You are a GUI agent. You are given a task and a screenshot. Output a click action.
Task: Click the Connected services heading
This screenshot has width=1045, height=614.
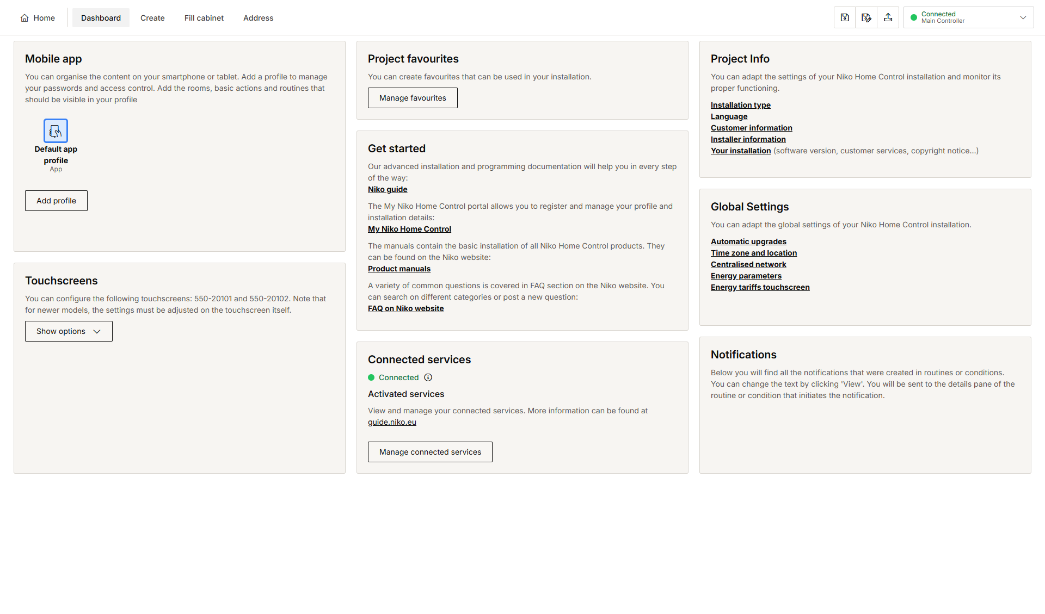[419, 359]
